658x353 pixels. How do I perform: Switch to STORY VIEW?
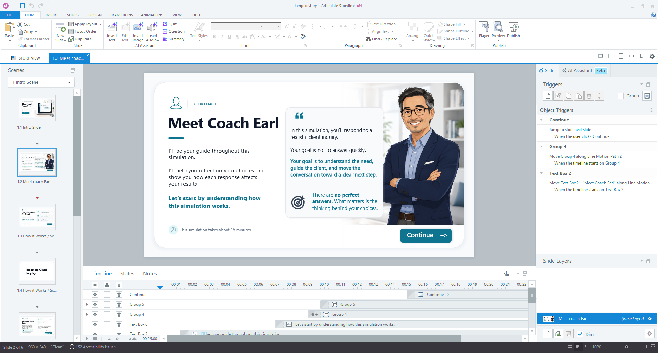[x=26, y=58]
